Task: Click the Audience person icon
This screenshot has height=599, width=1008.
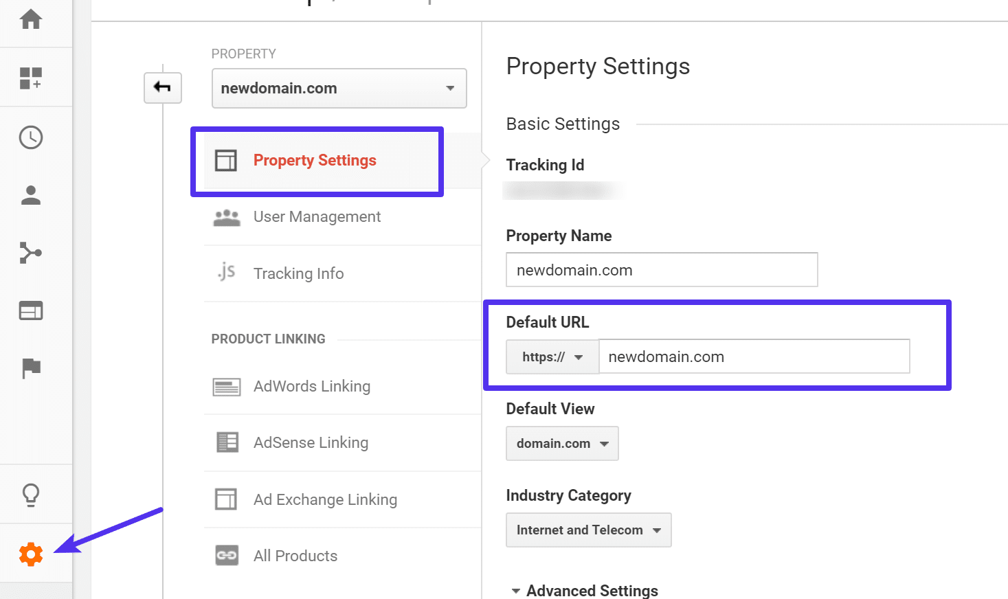Action: click(x=30, y=194)
